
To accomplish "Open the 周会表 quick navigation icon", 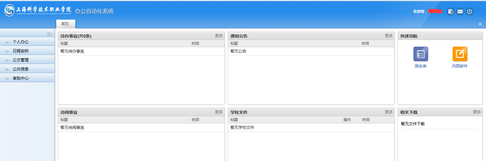I will [x=421, y=54].
